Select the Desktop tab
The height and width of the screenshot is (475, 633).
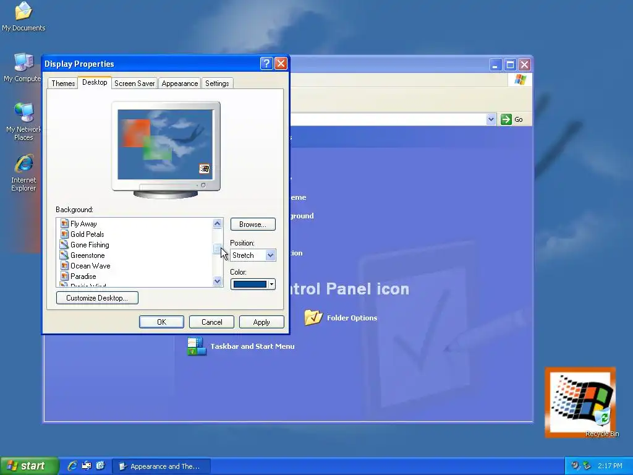(x=95, y=82)
